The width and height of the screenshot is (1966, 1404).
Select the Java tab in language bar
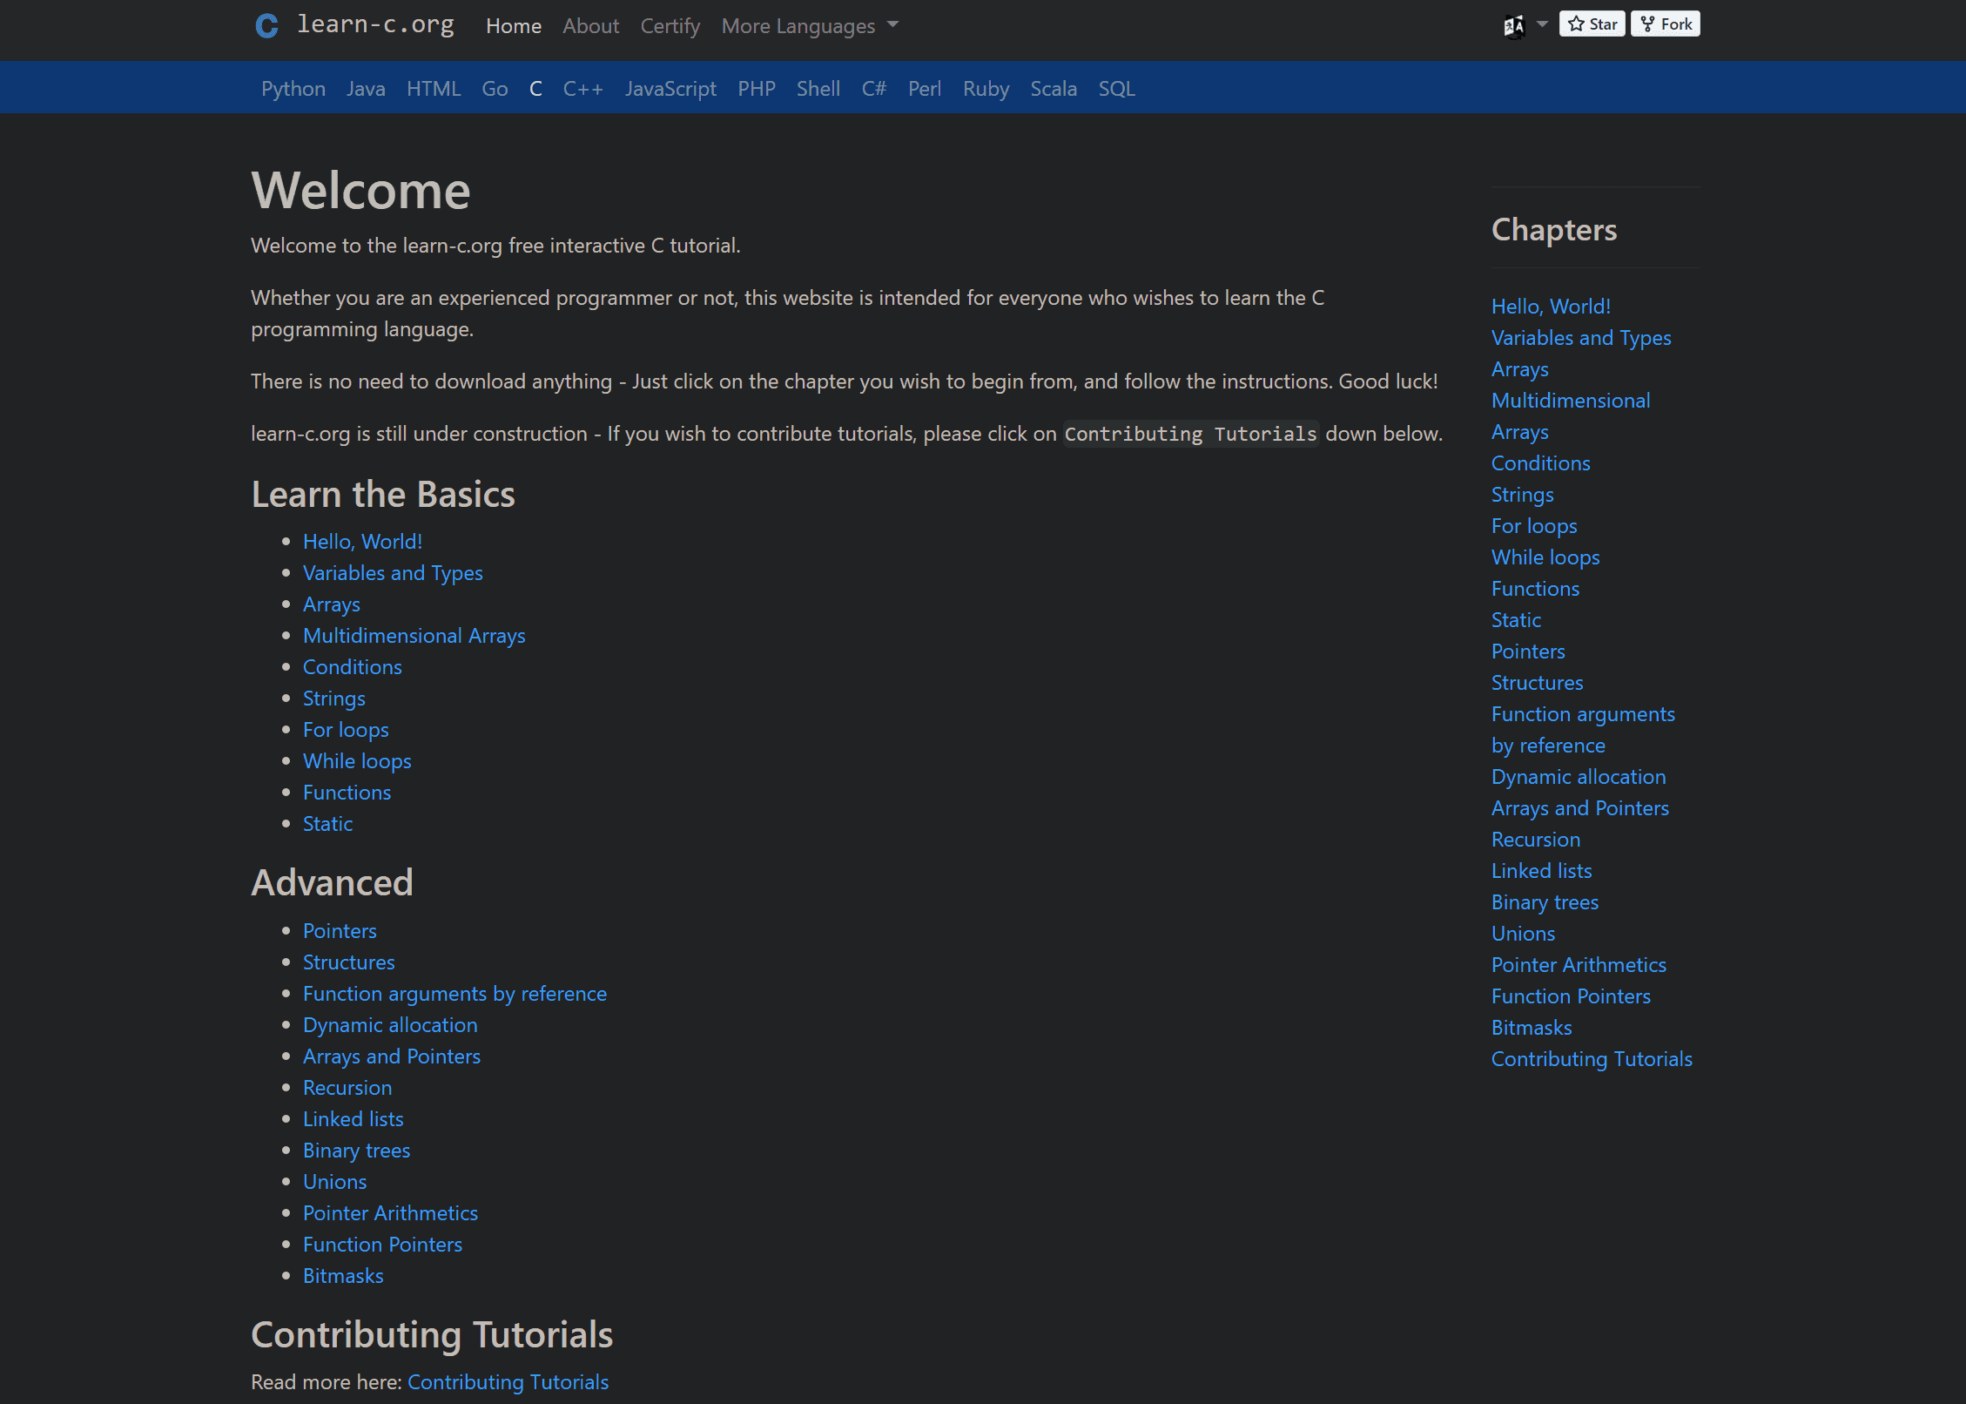pyautogui.click(x=367, y=86)
